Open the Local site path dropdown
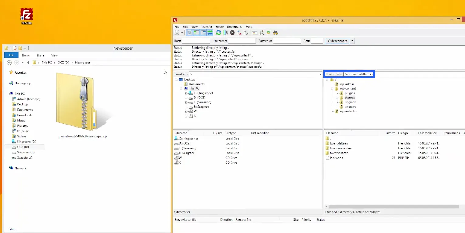465x233 pixels. (x=321, y=74)
